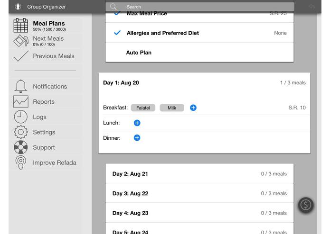
Task: Add an item to Breakfast
Action: pyautogui.click(x=193, y=108)
